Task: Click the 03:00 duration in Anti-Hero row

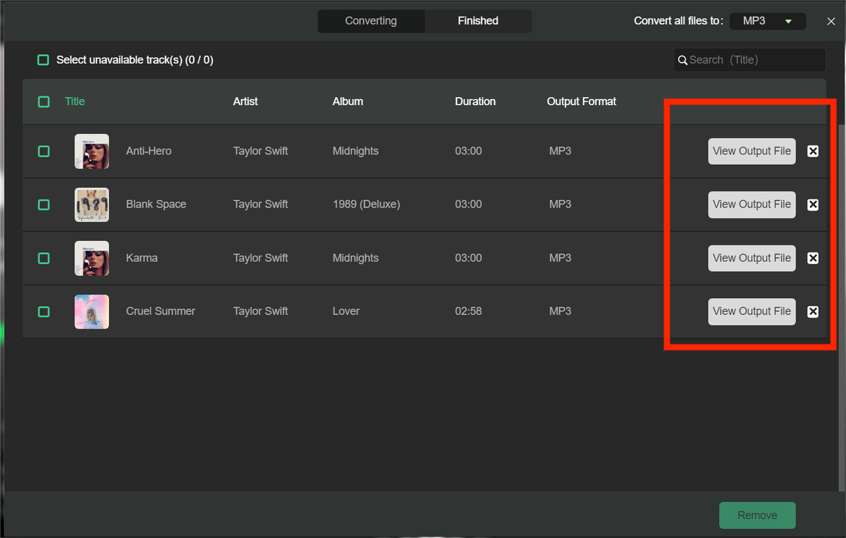Action: pyautogui.click(x=469, y=151)
